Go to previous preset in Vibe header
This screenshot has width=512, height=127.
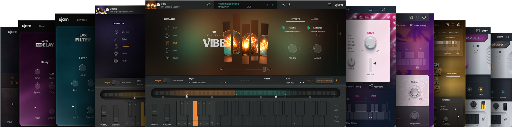pos(267,5)
